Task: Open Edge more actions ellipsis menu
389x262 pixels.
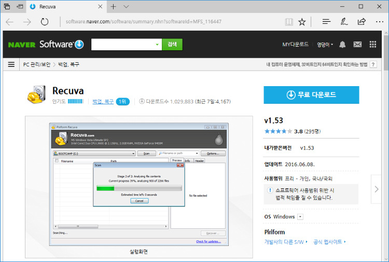Action: (x=380, y=22)
